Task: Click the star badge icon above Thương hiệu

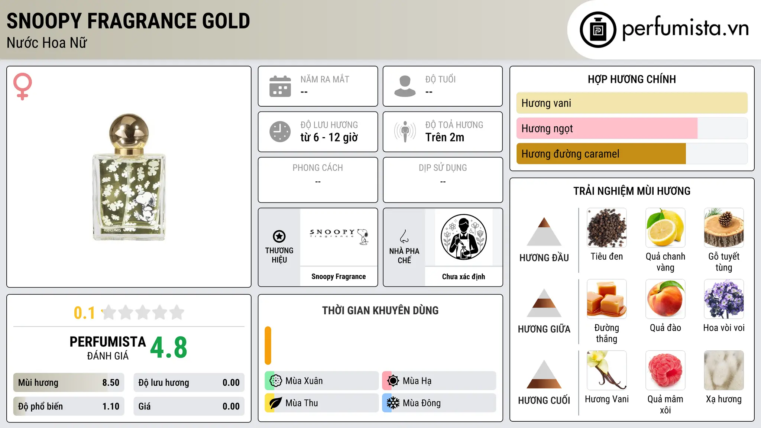Action: coord(279,236)
